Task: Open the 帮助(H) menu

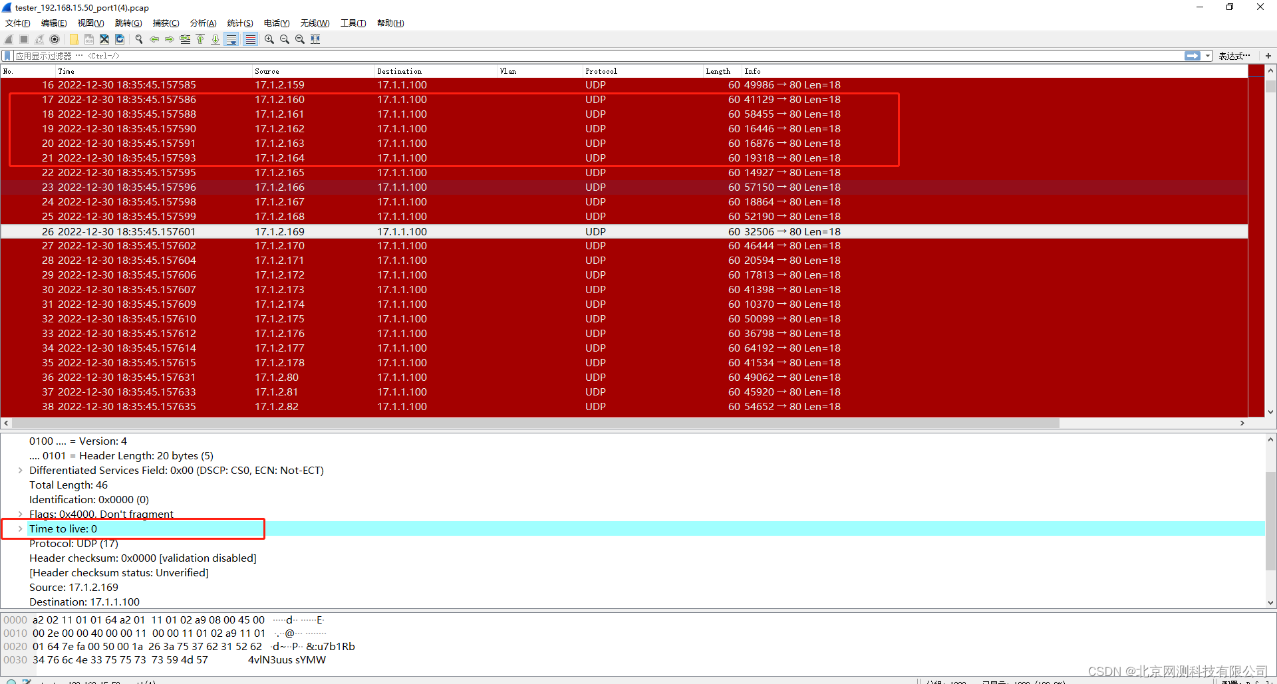Action: [390, 23]
